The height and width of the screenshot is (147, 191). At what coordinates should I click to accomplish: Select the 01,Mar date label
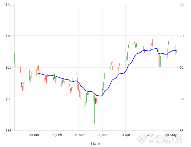click(x=80, y=135)
